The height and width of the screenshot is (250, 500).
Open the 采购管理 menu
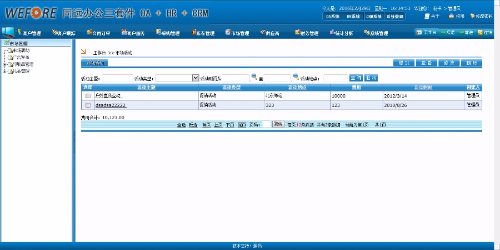click(x=168, y=33)
